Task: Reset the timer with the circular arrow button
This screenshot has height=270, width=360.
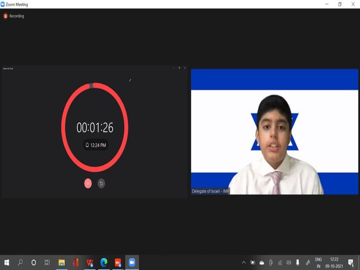Action: [x=101, y=184]
